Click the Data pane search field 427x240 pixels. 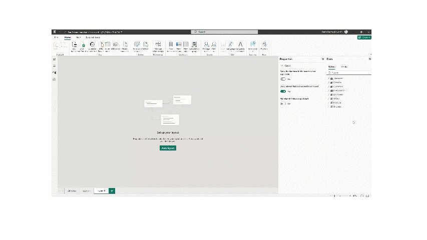tap(348, 72)
